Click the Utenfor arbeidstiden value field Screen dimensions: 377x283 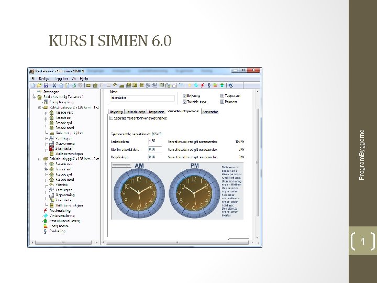coord(155,149)
